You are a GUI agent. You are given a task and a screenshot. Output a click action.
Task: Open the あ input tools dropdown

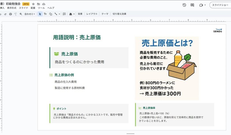[72, 14]
